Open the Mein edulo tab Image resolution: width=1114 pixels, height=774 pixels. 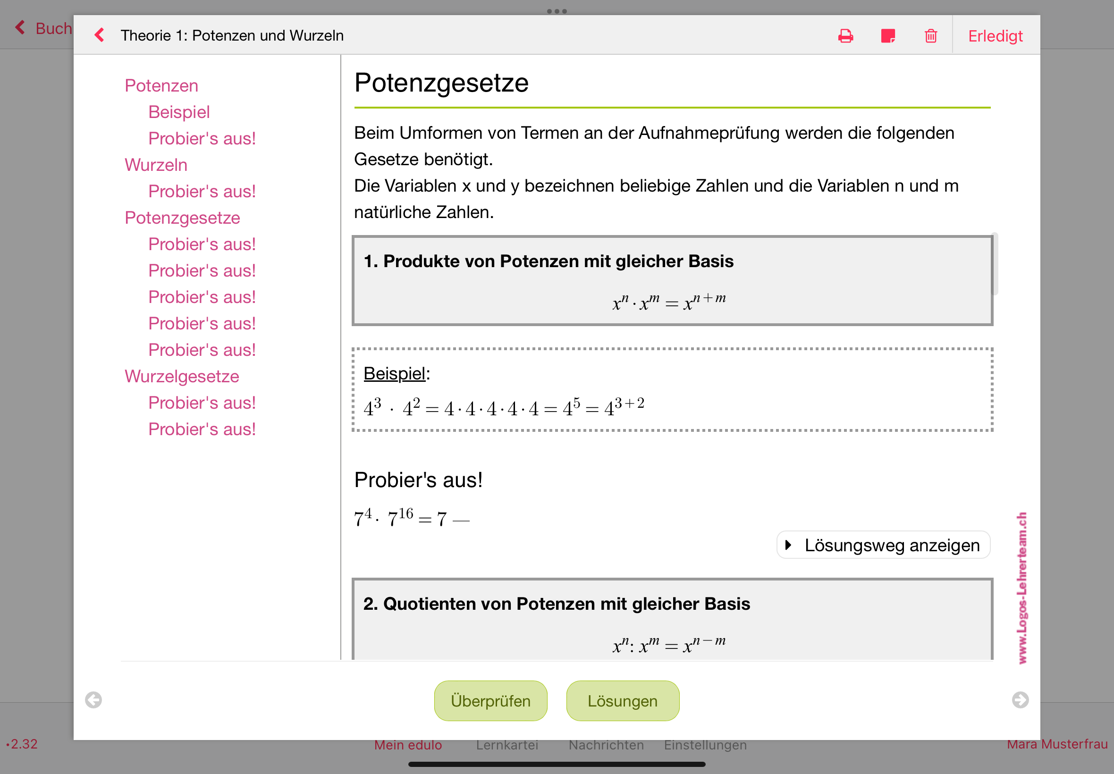(408, 745)
